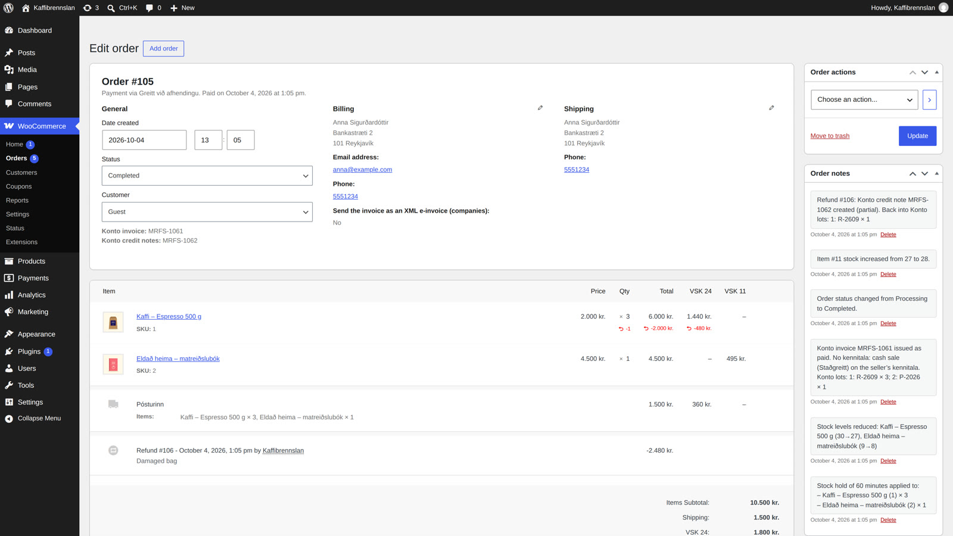Toggle the Order actions panel collapse triangle
This screenshot has width=953, height=536.
point(937,72)
